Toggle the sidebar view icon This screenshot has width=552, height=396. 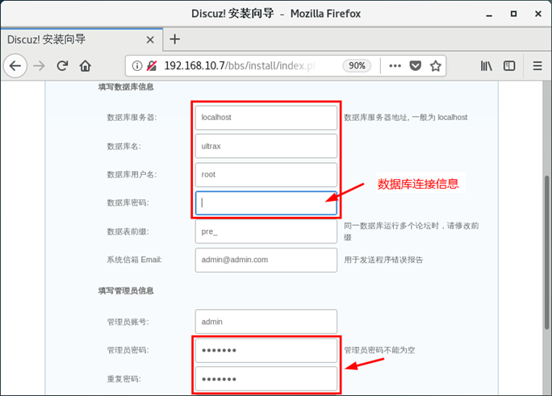coord(509,66)
